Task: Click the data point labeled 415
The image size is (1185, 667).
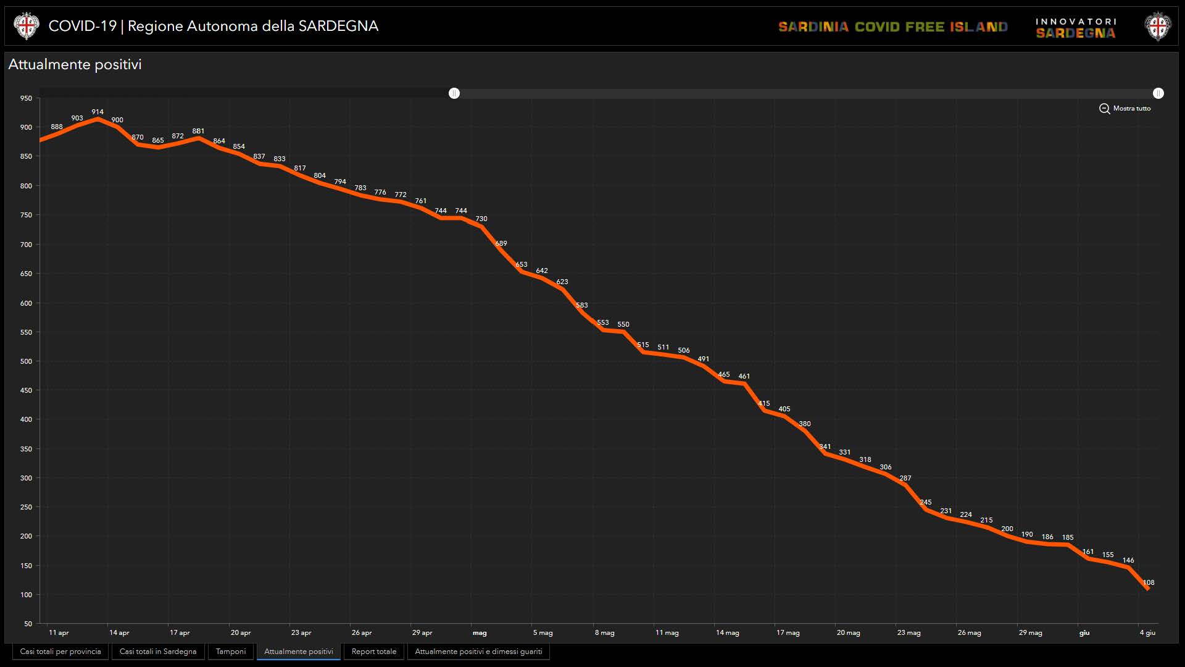Action: (x=764, y=411)
